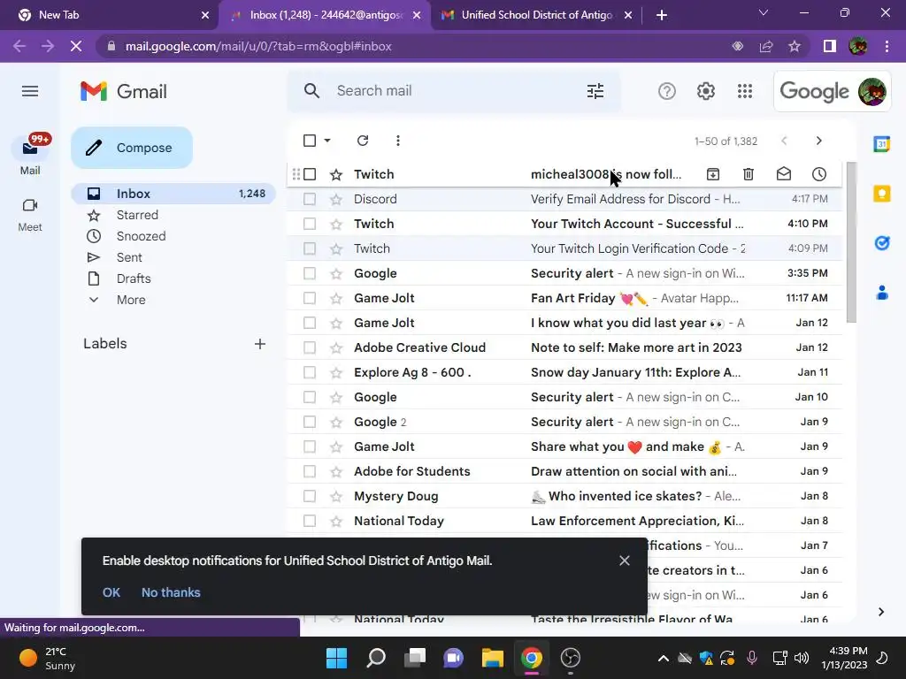
Task: Tick the Adobe for Students email checkbox
Action: (310, 471)
